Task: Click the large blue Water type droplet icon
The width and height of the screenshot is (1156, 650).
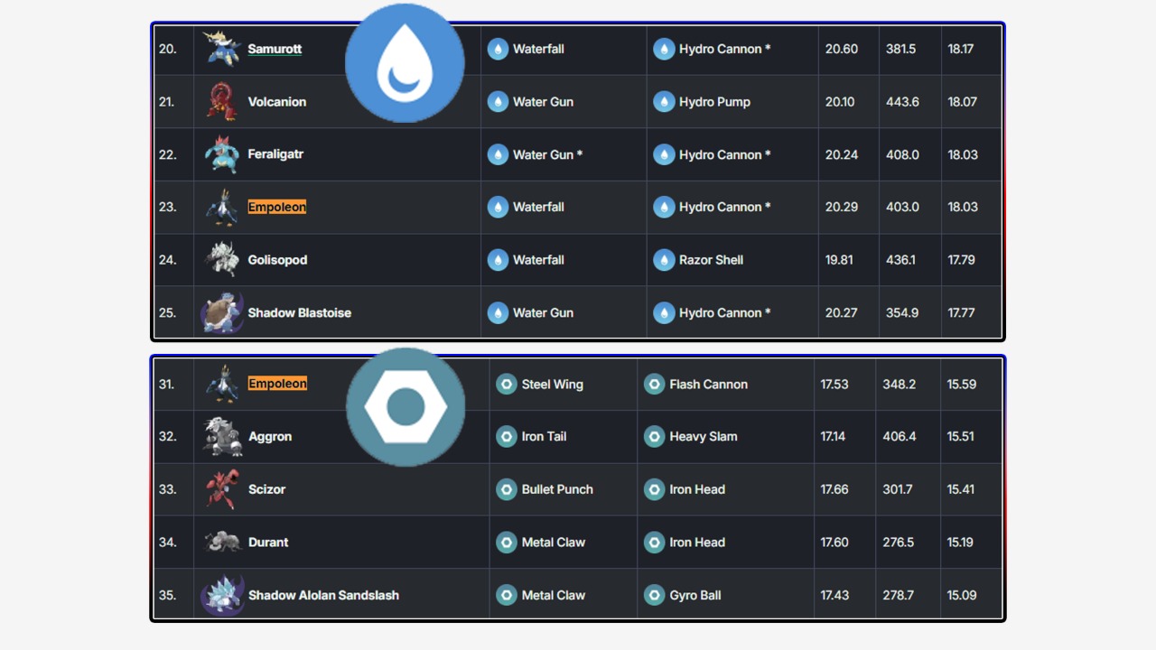Action: [405, 63]
